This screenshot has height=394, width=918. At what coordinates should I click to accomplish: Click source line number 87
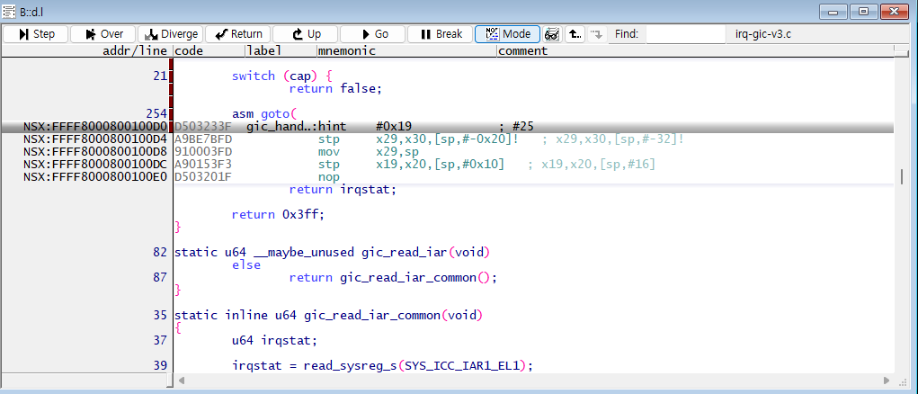160,277
